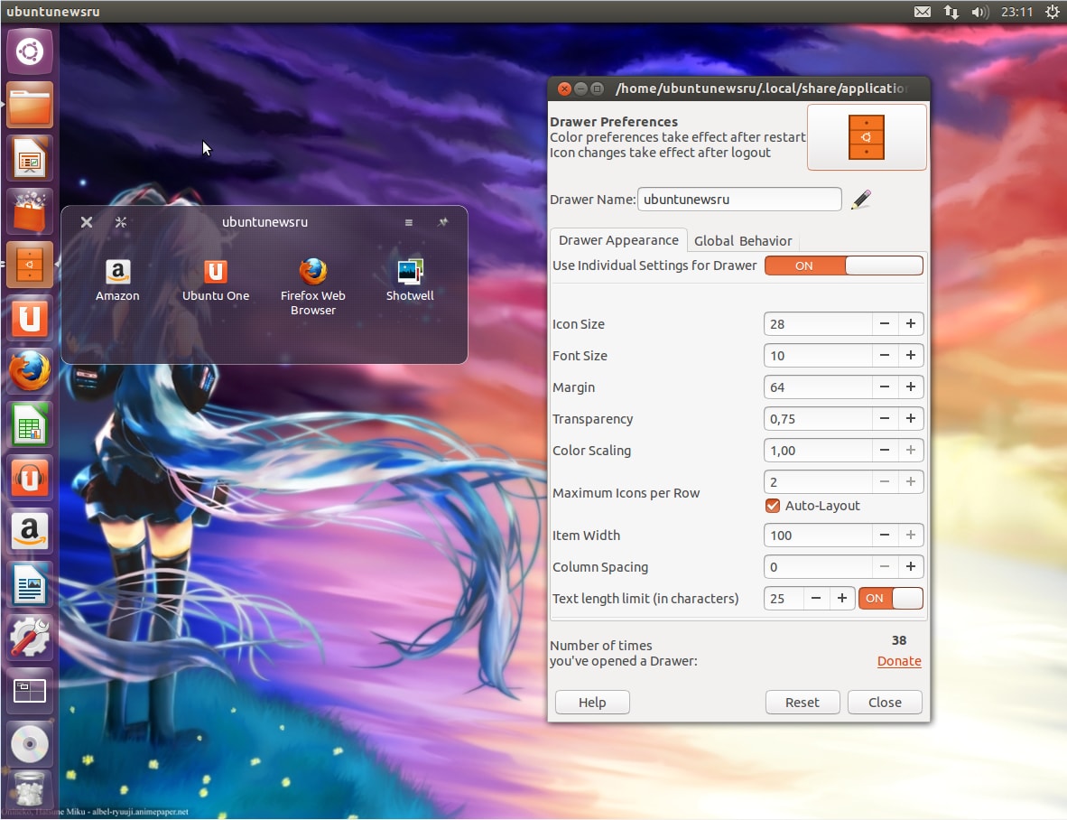1067x820 pixels.
Task: Click the large drawer icon button in preferences
Action: coord(867,136)
